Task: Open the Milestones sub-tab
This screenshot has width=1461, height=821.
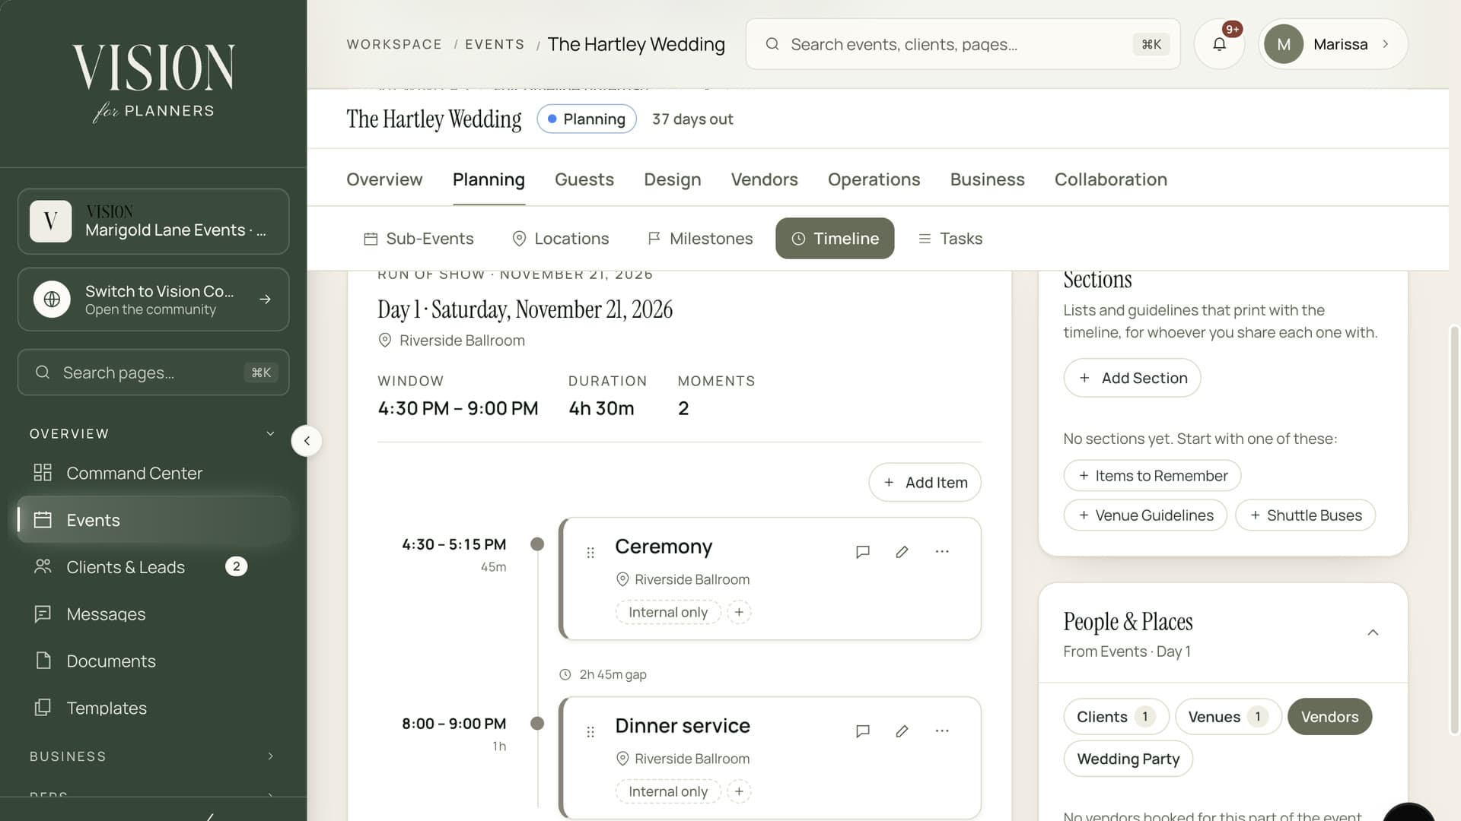Action: tap(699, 239)
